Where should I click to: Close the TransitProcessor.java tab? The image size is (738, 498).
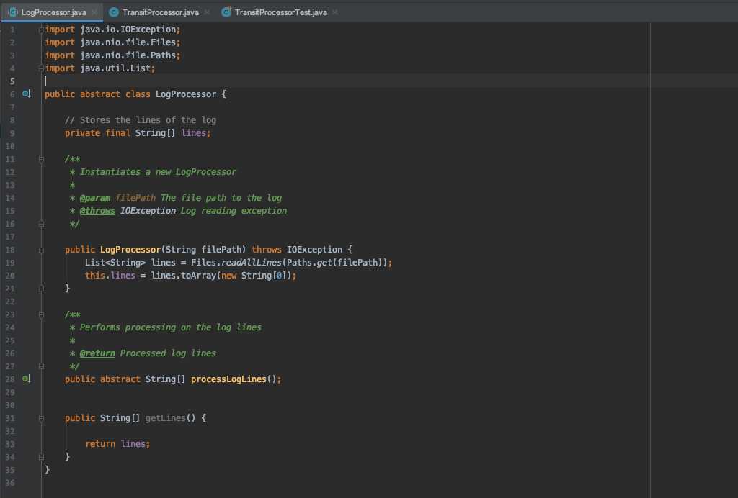207,12
